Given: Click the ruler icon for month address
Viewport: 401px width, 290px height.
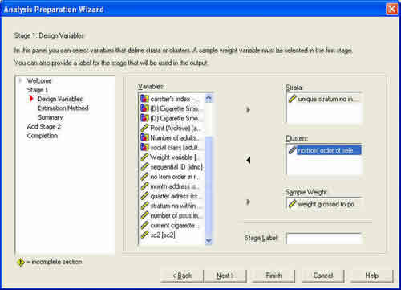Looking at the screenshot, I should [x=144, y=186].
